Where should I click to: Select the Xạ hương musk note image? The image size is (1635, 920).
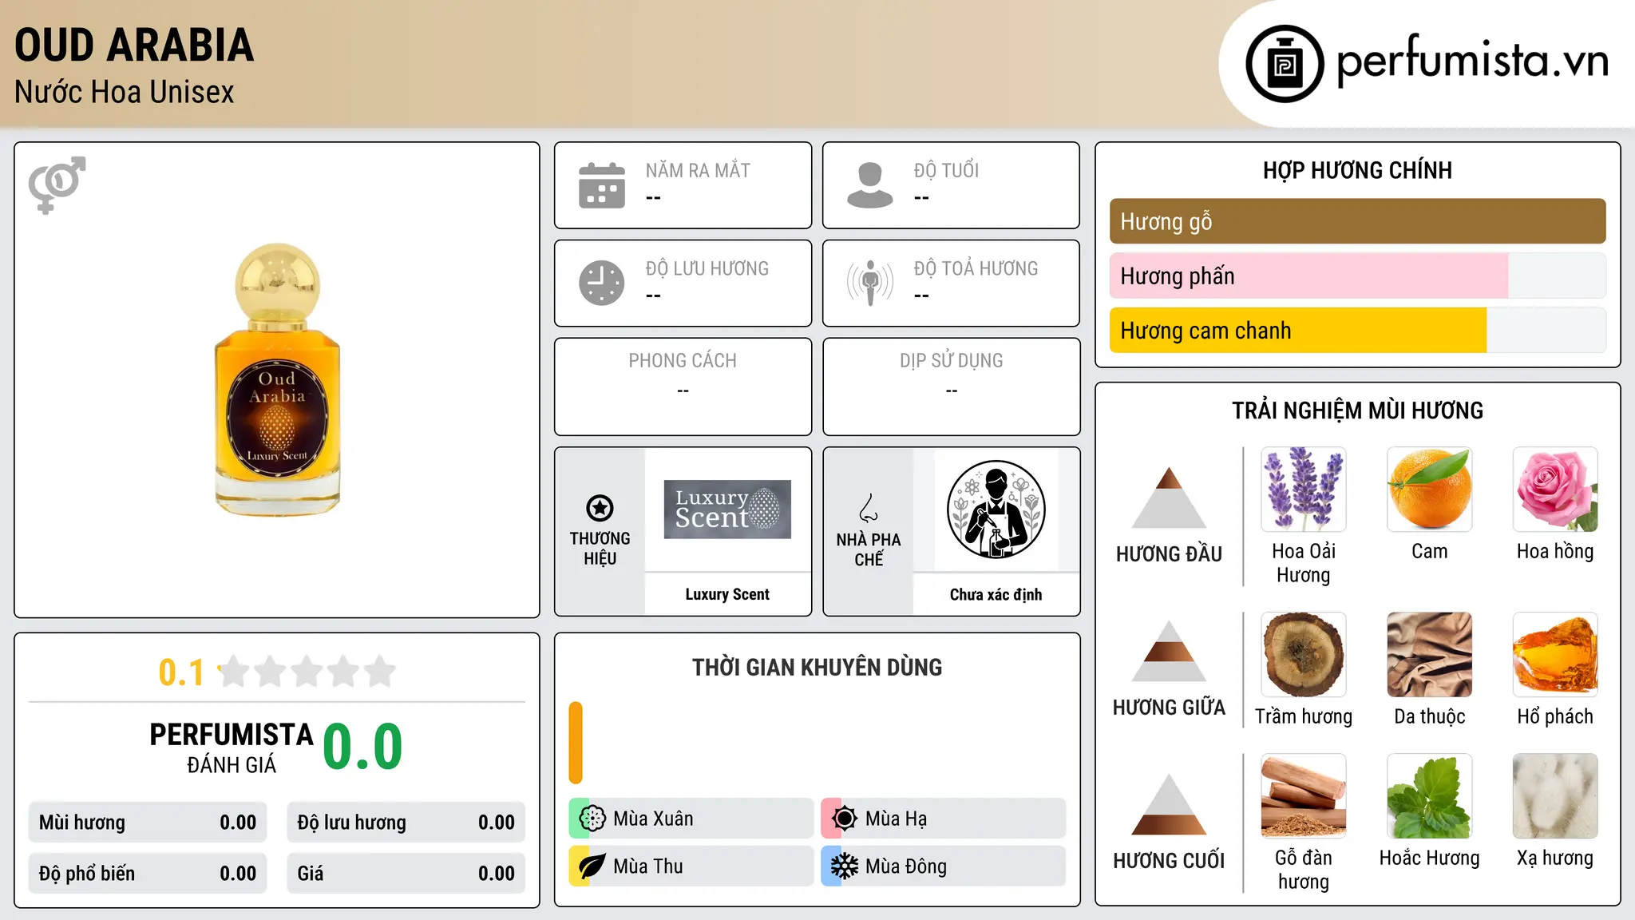click(1555, 796)
